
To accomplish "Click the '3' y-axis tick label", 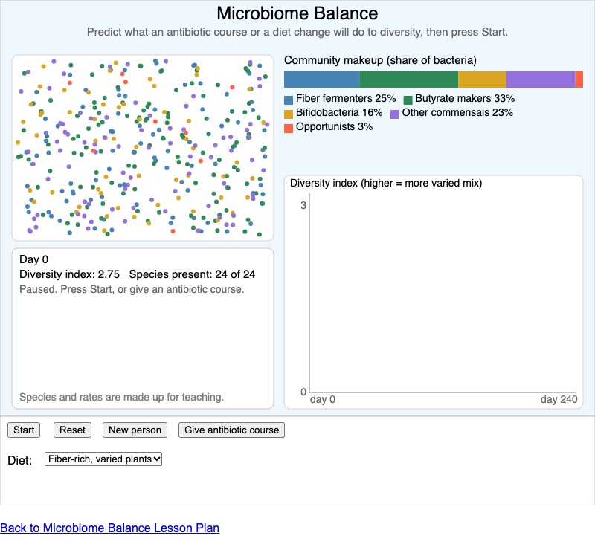I will pyautogui.click(x=303, y=206).
